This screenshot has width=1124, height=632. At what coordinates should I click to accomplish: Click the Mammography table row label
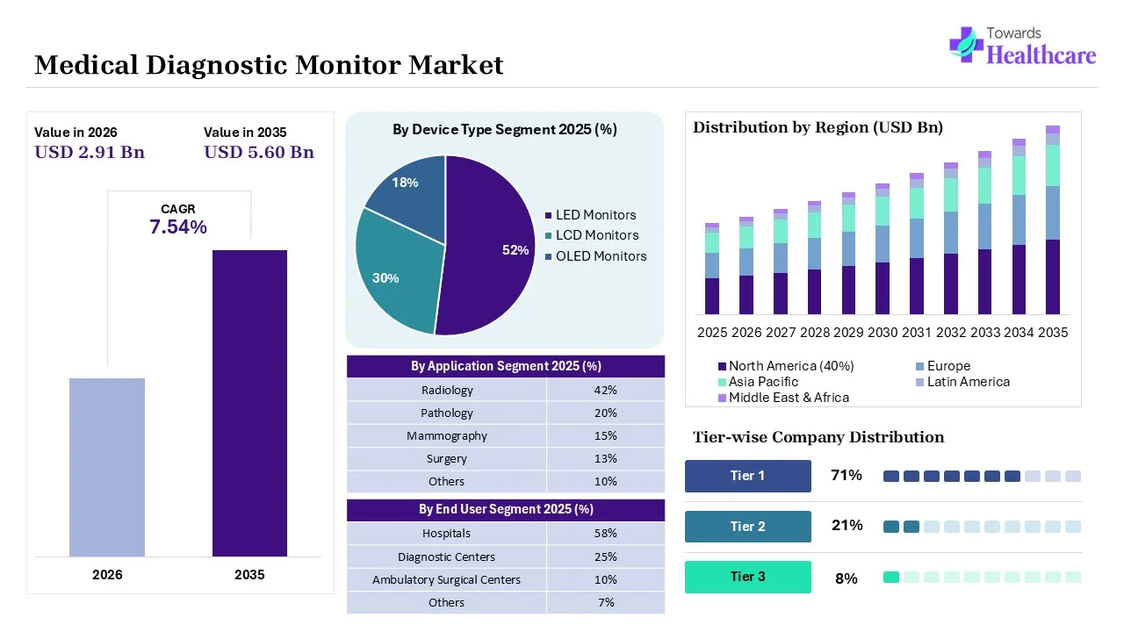coord(447,435)
